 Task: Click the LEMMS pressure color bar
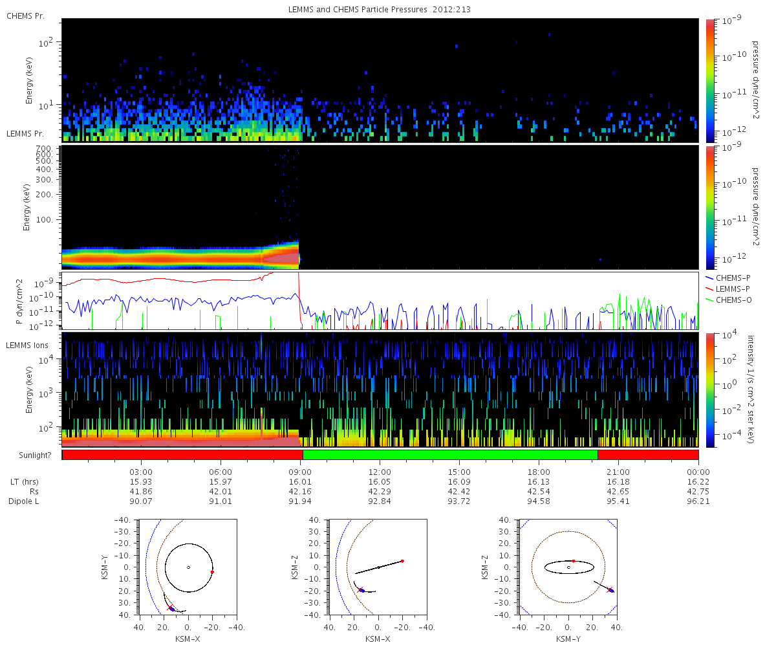(711, 207)
